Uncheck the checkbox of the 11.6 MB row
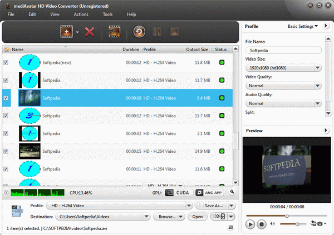This screenshot has width=334, height=235. point(6,169)
